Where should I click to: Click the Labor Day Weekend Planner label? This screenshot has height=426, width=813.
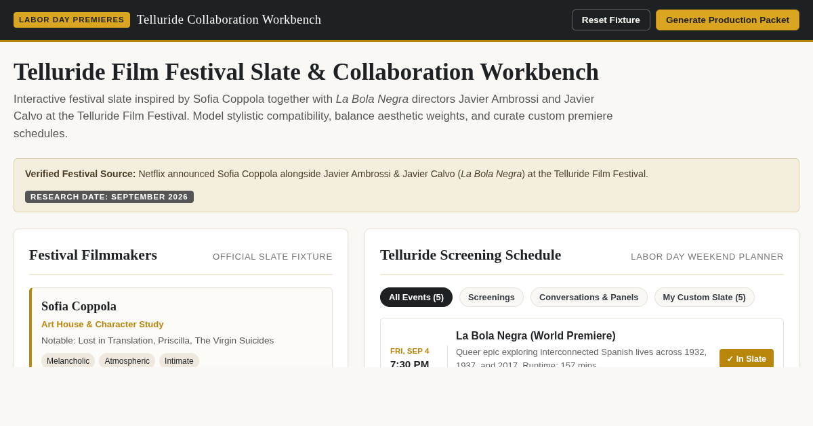[x=707, y=256]
